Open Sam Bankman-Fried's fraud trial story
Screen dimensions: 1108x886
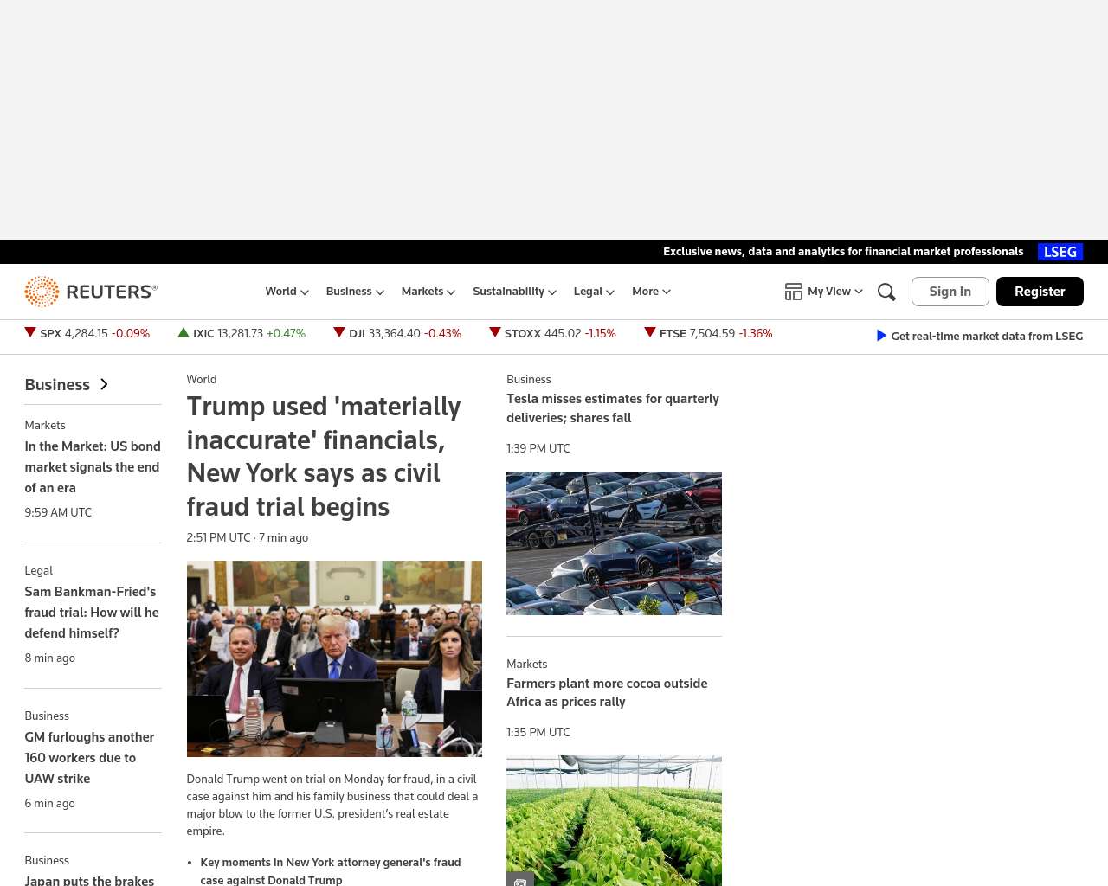(x=92, y=613)
